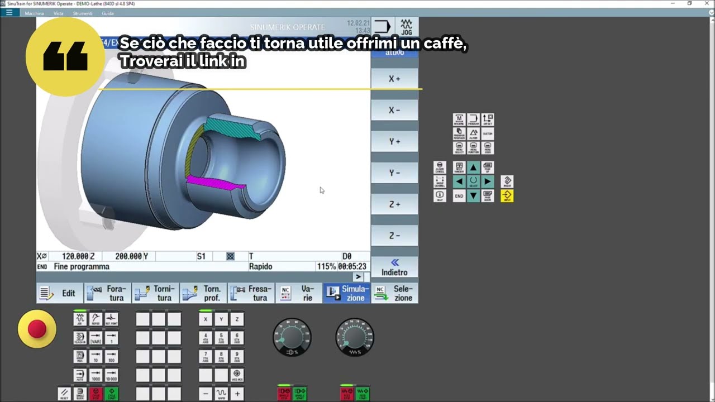
Task: Click the MENU SELECT key
Action: click(459, 148)
